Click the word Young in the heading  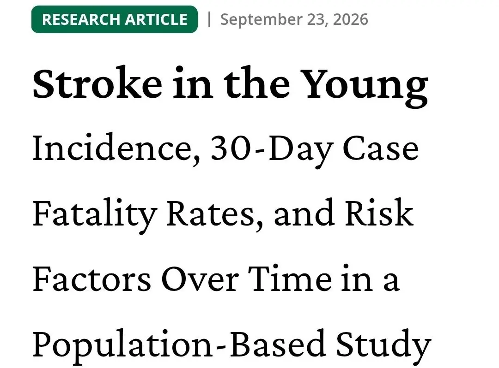coord(365,86)
